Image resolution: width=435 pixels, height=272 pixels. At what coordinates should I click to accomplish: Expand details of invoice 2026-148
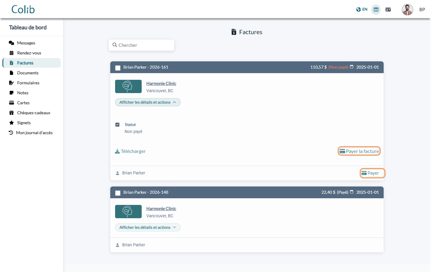(x=148, y=228)
